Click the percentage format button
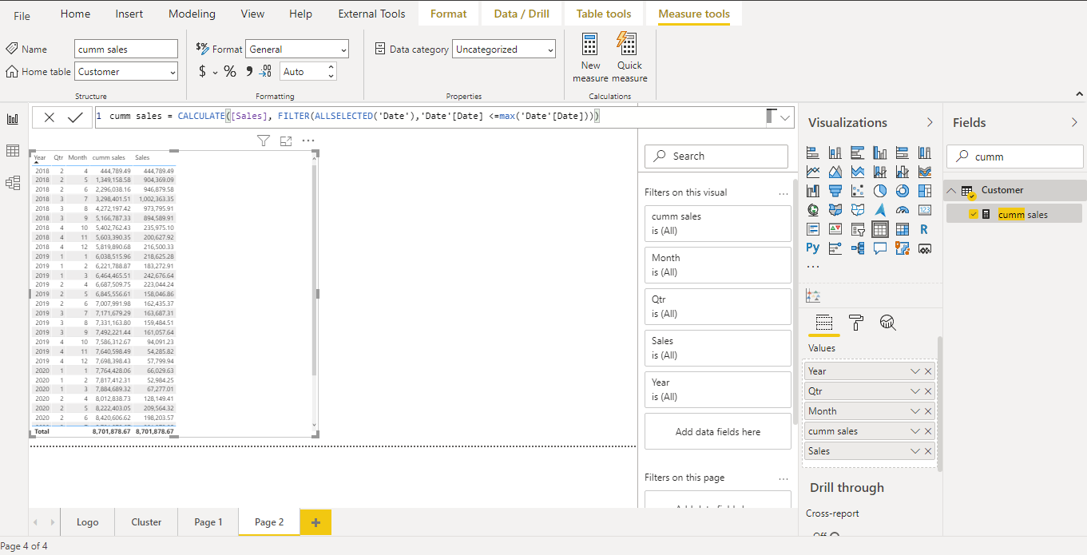The width and height of the screenshot is (1087, 555). (x=230, y=72)
